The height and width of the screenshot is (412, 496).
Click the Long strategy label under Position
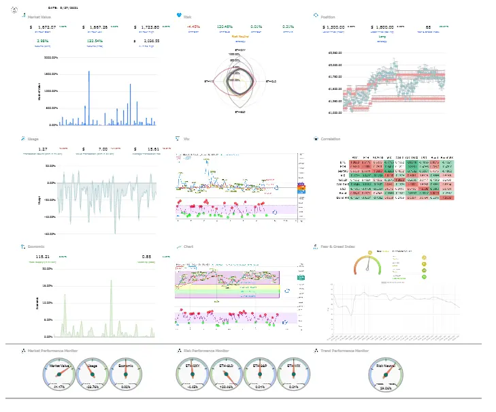382,37
